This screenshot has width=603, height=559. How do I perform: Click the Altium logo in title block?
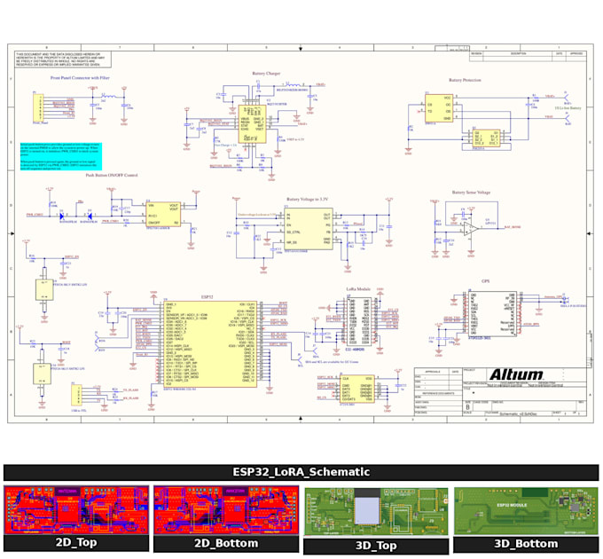[516, 374]
